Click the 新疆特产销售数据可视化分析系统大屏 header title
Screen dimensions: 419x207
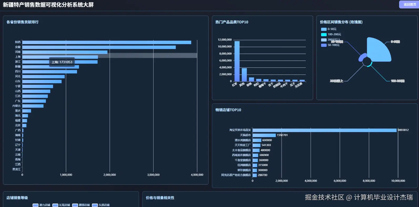click(x=48, y=5)
